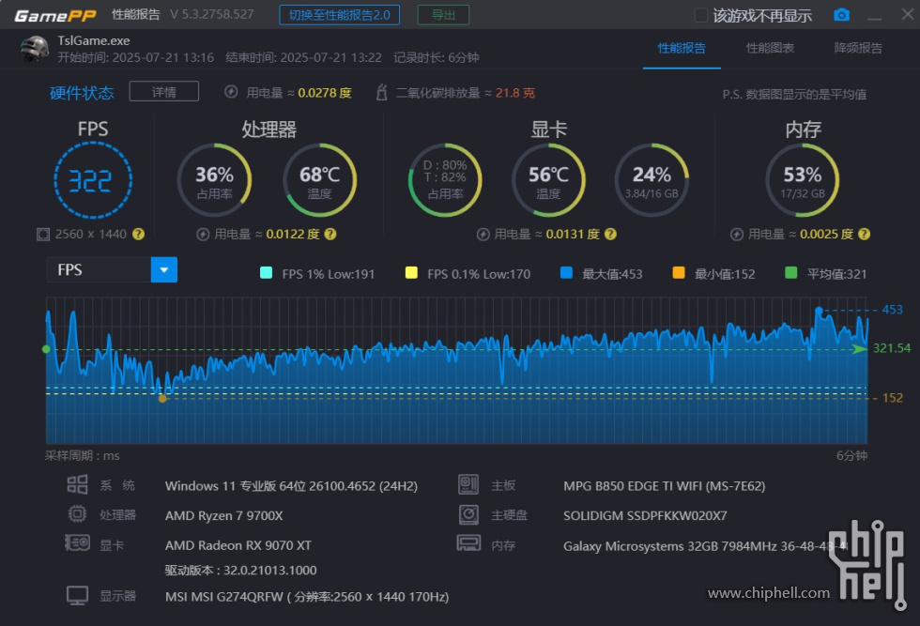Click the power icon beside graphics card 0.0131 度
The height and width of the screenshot is (626, 920).
coord(483,235)
